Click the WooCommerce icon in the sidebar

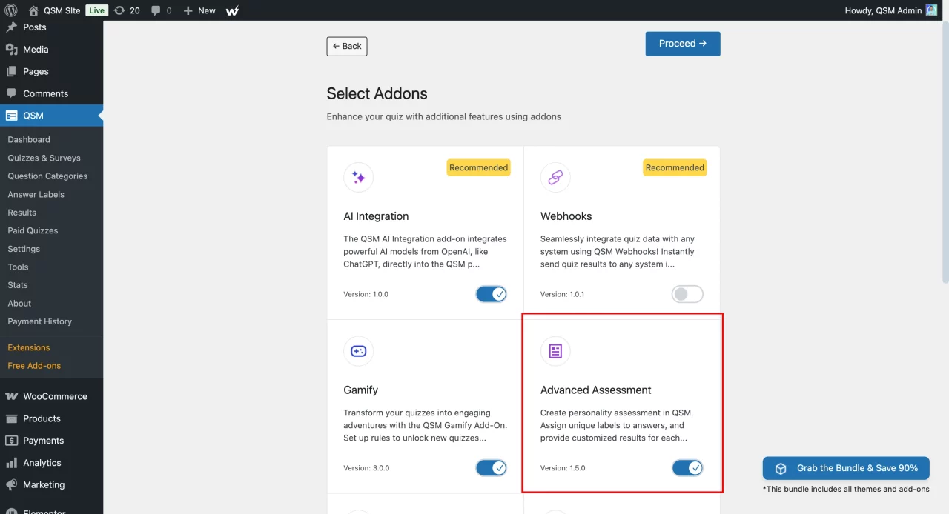coord(13,396)
